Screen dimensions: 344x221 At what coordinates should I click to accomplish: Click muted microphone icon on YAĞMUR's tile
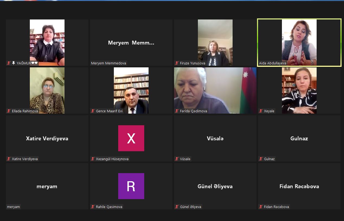[9, 63]
